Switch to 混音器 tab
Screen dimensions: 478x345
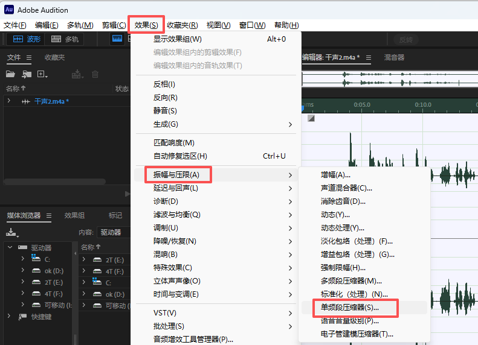394,57
